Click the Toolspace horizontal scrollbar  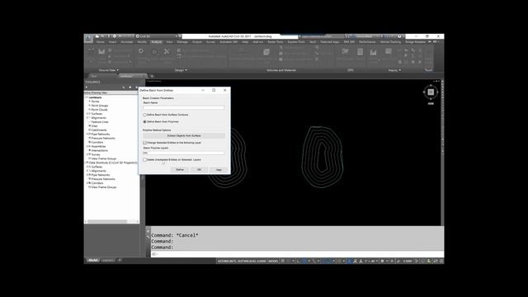click(108, 222)
